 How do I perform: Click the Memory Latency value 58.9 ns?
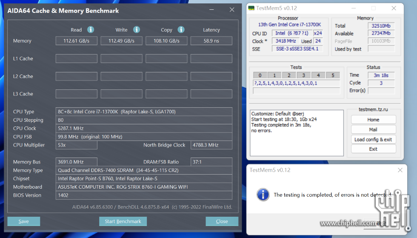pos(211,41)
